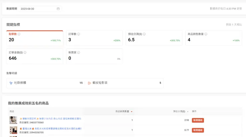This screenshot has width=246, height=137.
Task: Select the 訂單金額($) metric card
Action: 35,56
